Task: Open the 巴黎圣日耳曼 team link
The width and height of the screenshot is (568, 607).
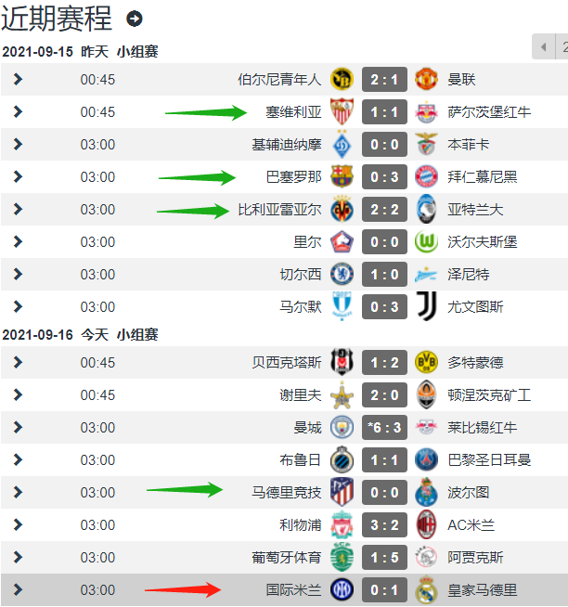Action: [489, 460]
